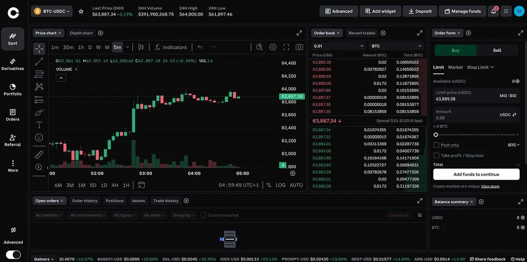Image resolution: width=527 pixels, height=262 pixels.
Task: Switch to the Recent trades tab
Action: click(x=362, y=33)
